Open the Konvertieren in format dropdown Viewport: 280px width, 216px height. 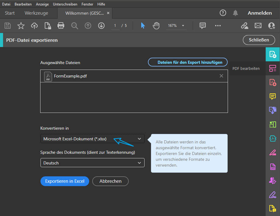(x=92, y=139)
